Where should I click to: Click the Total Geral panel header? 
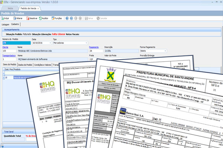(x=19, y=132)
